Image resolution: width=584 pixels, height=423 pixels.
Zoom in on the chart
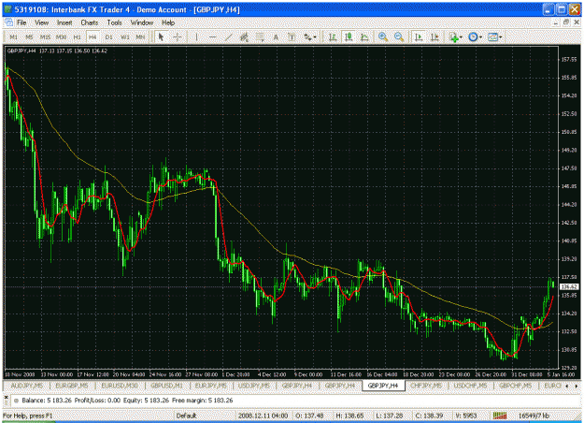(x=383, y=36)
